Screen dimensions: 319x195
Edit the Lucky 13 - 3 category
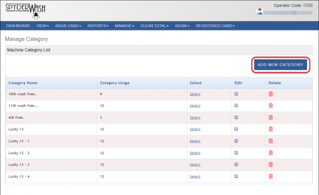pyautogui.click(x=236, y=164)
